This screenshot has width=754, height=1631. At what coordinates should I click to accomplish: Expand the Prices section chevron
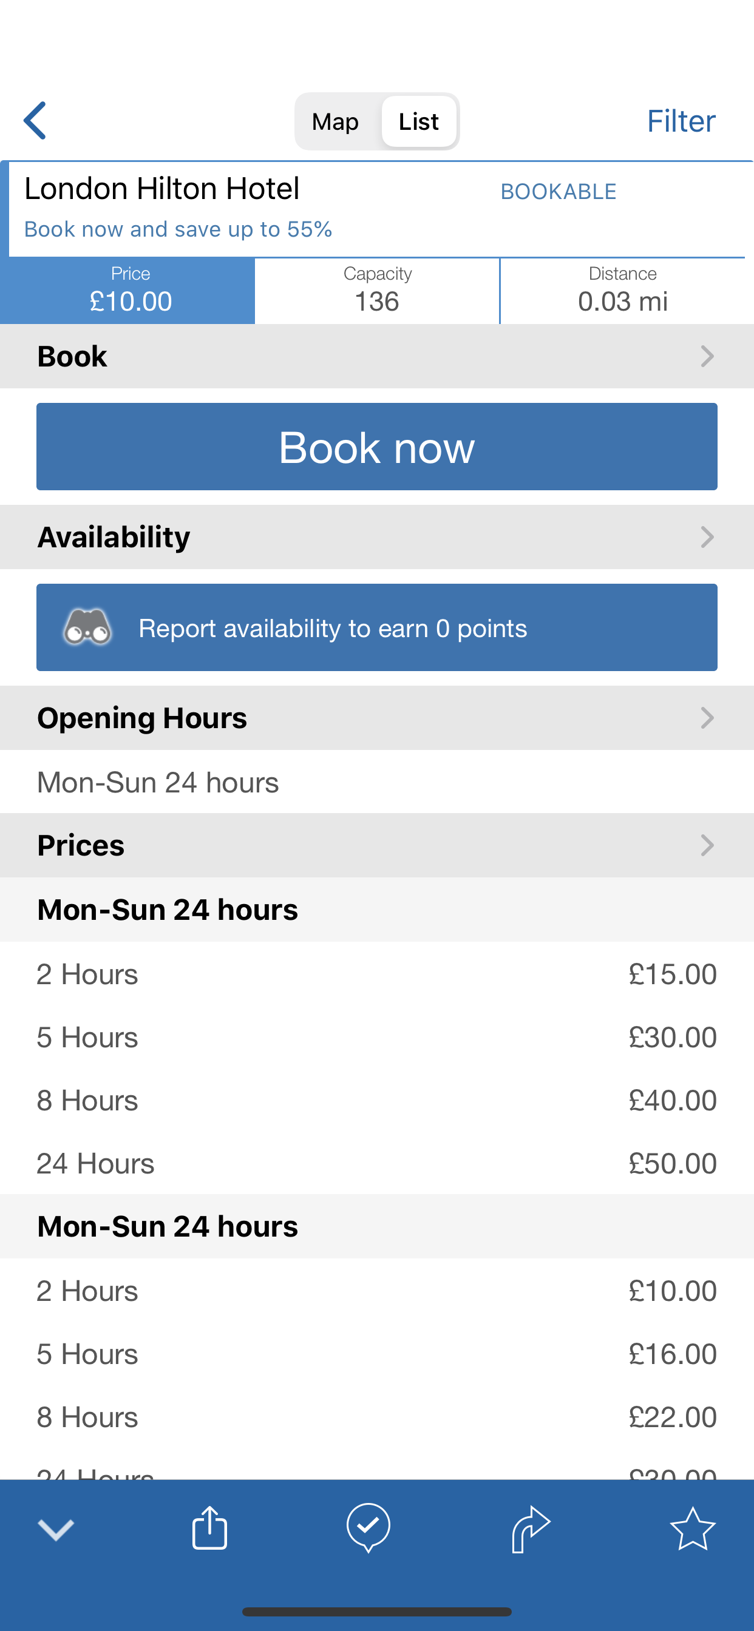pyautogui.click(x=707, y=845)
